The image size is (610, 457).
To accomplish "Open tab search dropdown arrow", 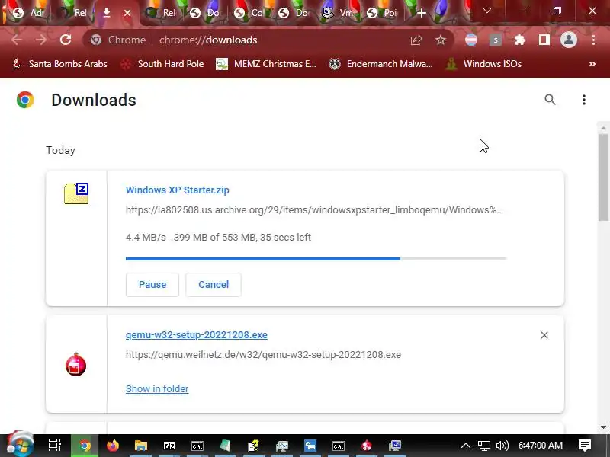I will pyautogui.click(x=486, y=11).
